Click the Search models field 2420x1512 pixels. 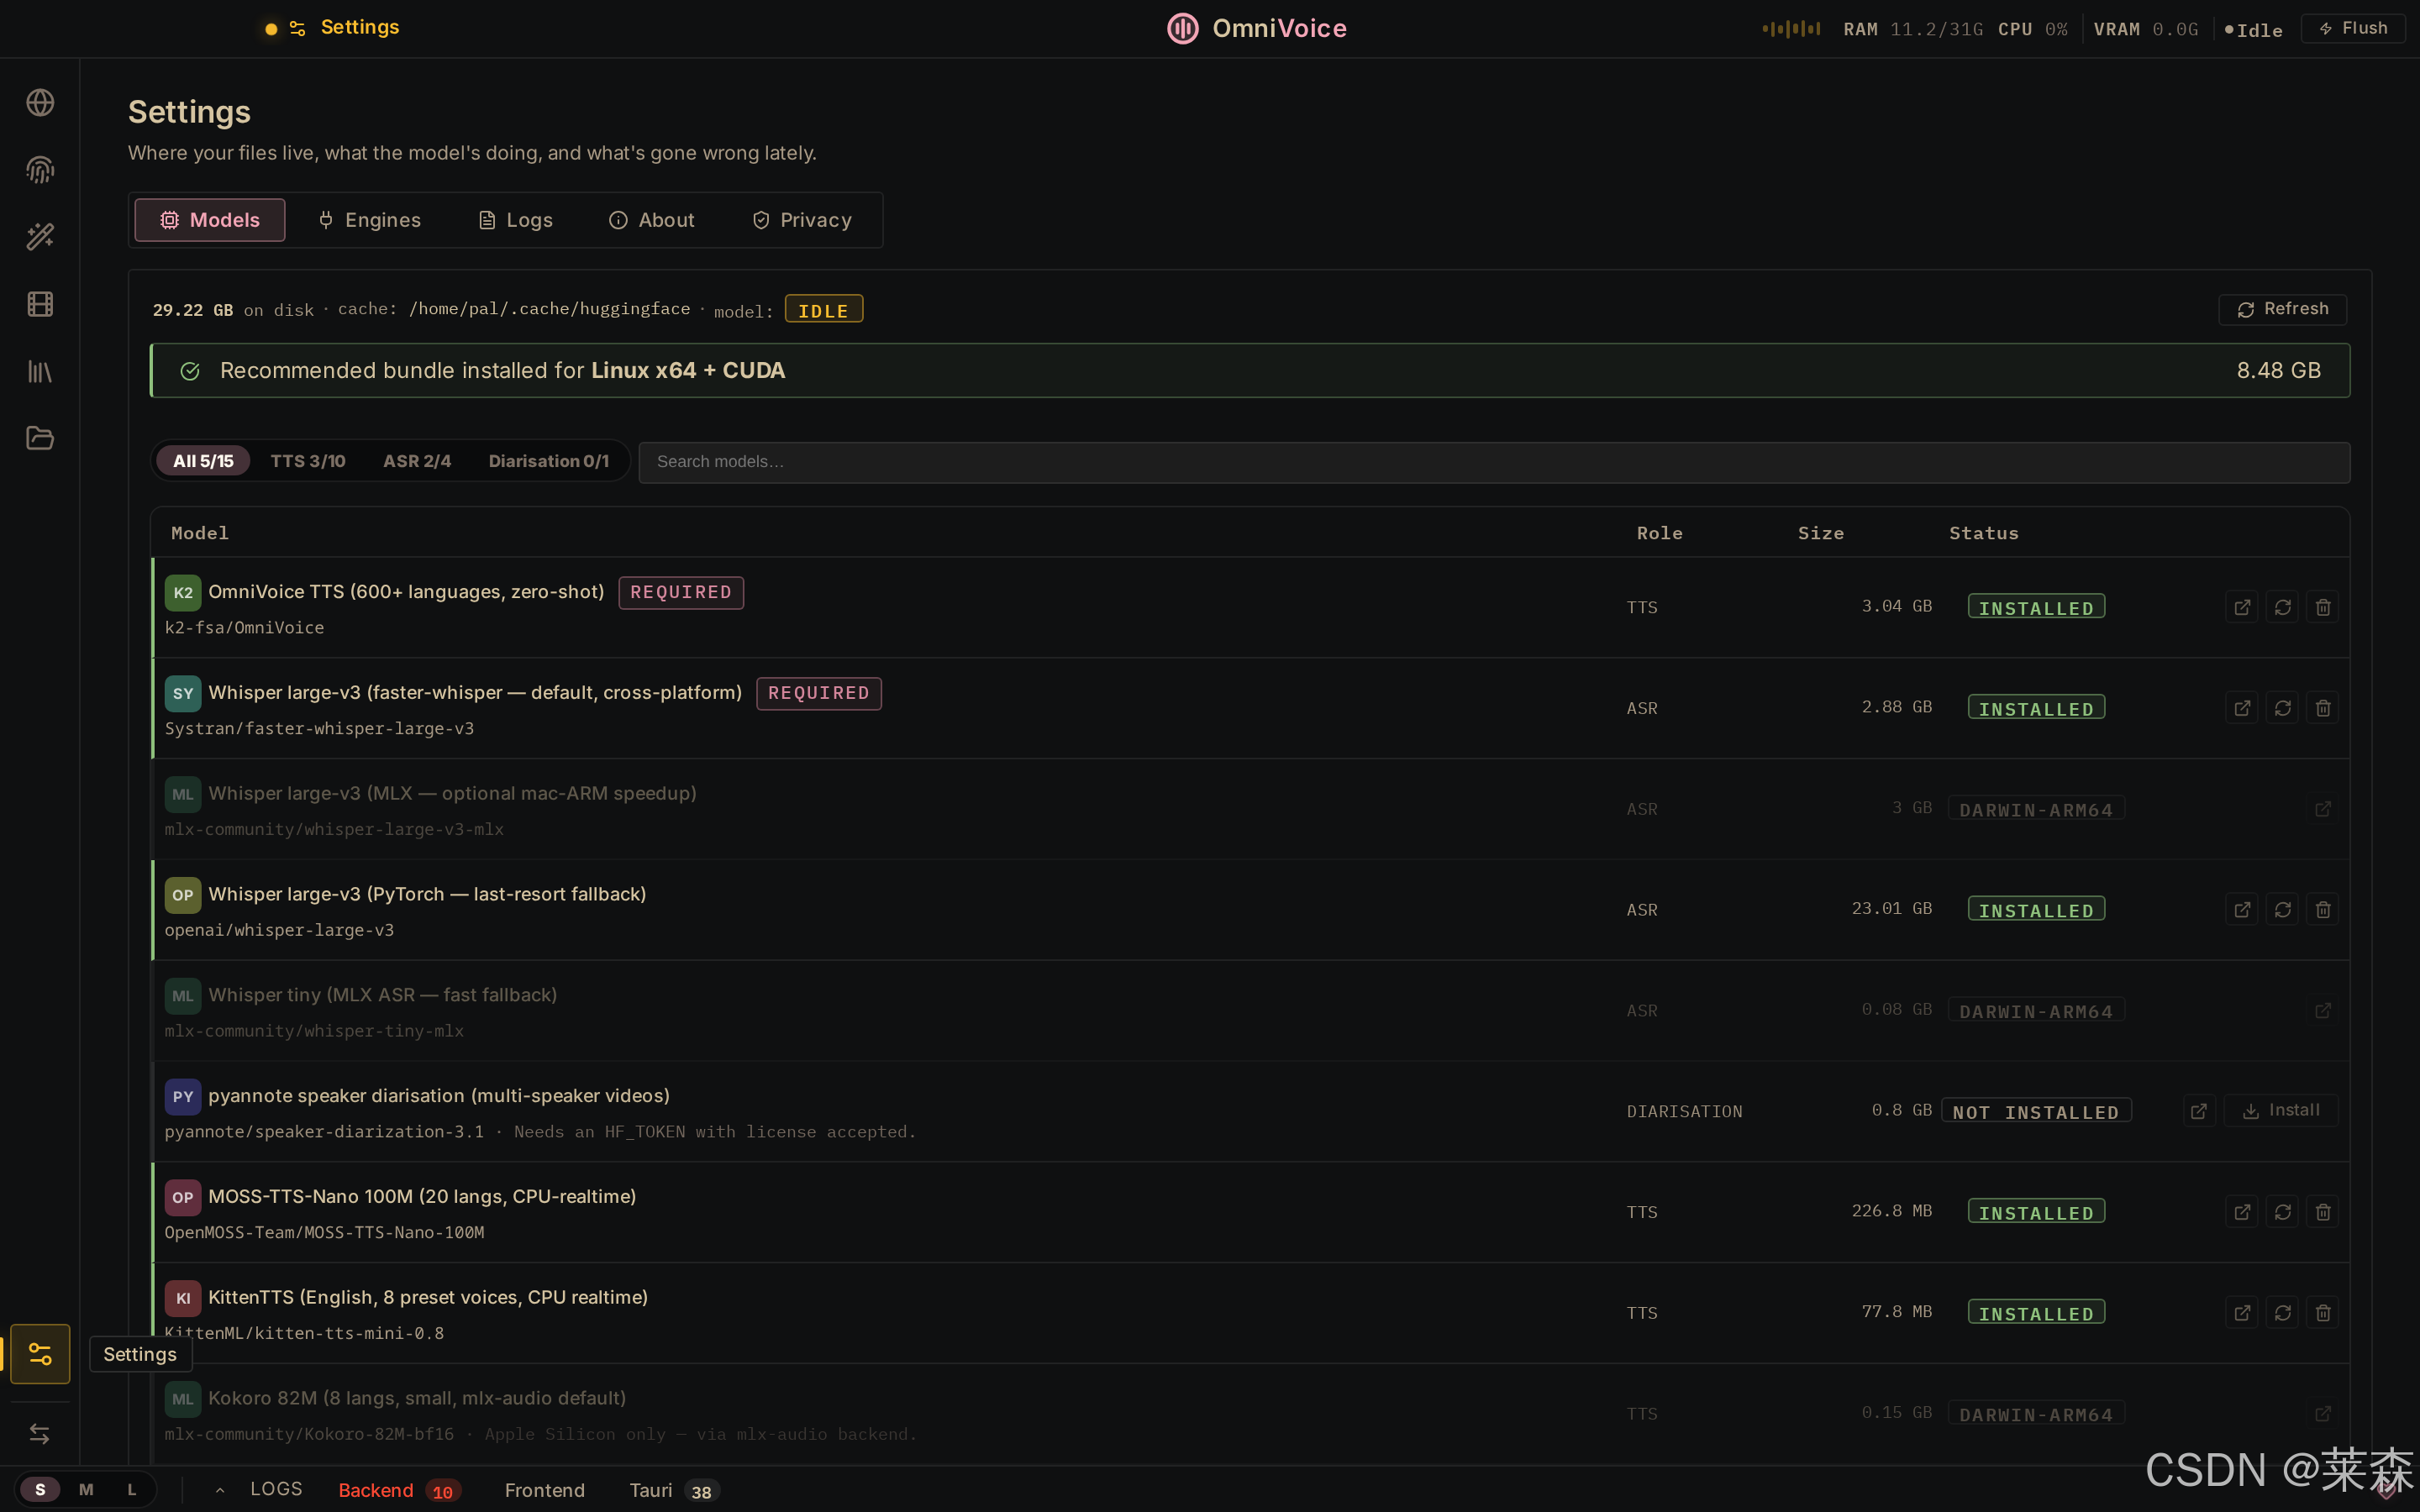coord(1494,462)
